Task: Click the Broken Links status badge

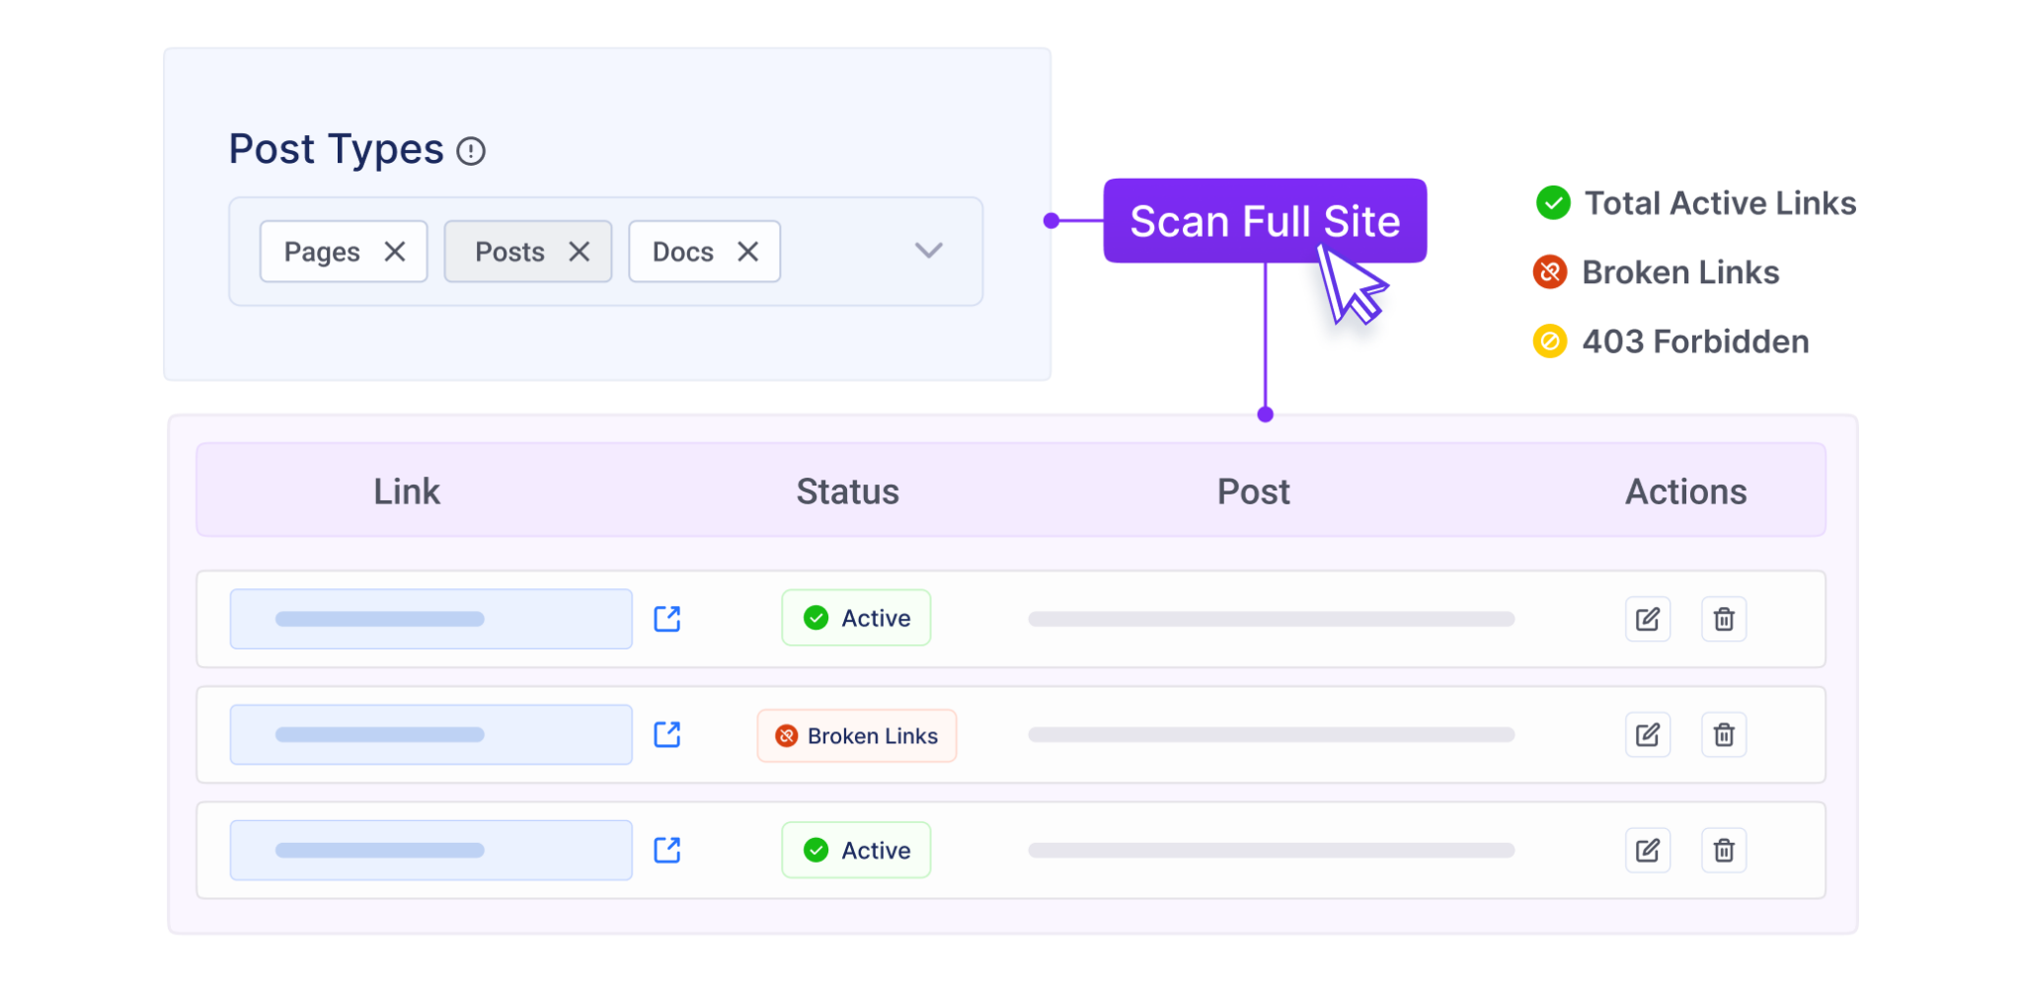Action: coord(855,735)
